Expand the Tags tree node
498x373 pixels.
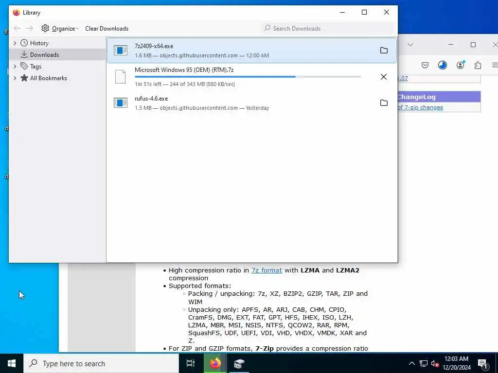point(15,66)
